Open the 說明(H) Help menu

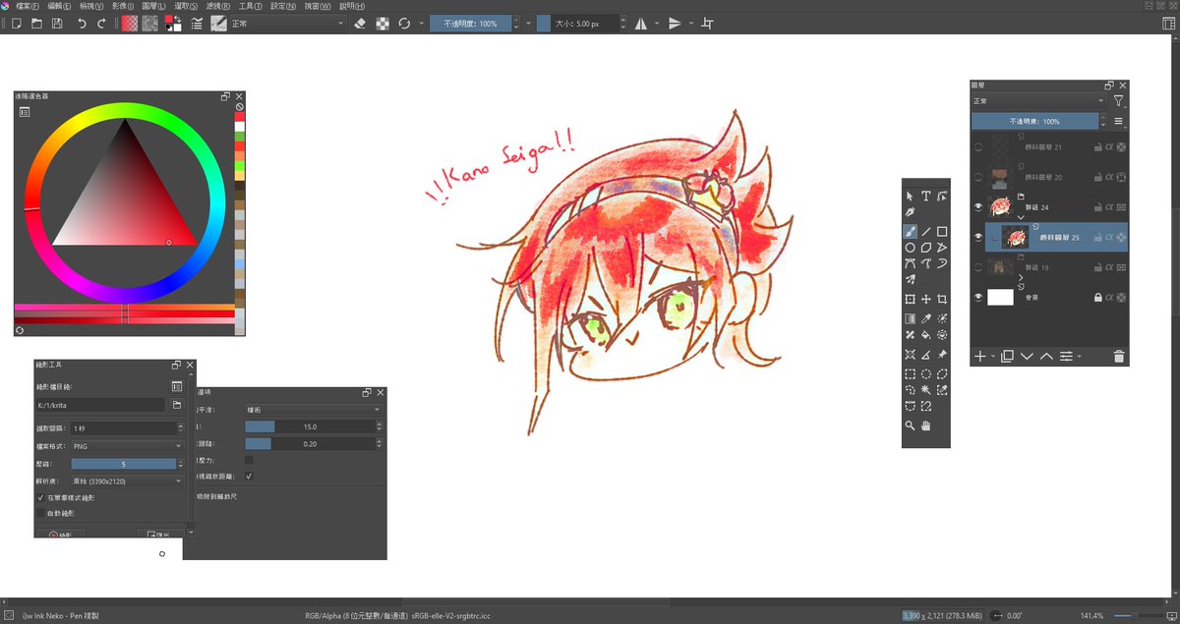351,6
